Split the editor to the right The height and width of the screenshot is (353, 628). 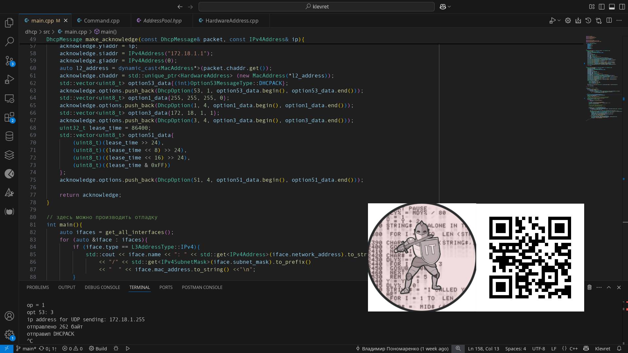(x=609, y=21)
